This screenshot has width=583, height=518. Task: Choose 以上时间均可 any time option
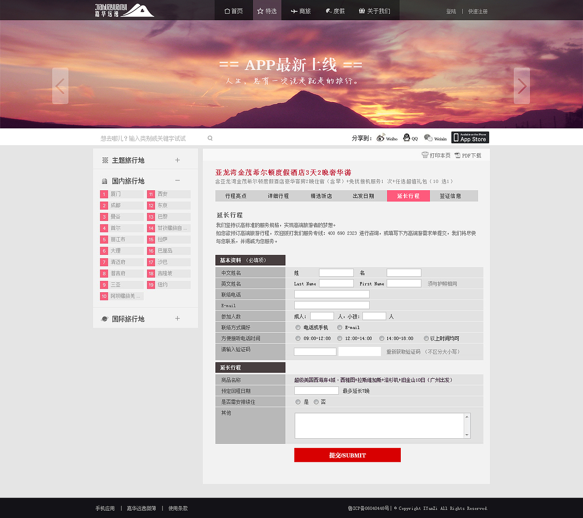pyautogui.click(x=426, y=338)
